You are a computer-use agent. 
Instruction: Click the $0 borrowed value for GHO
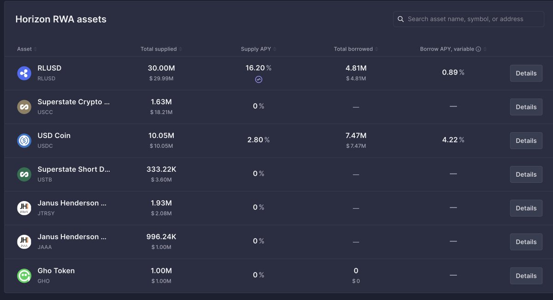[356, 281]
